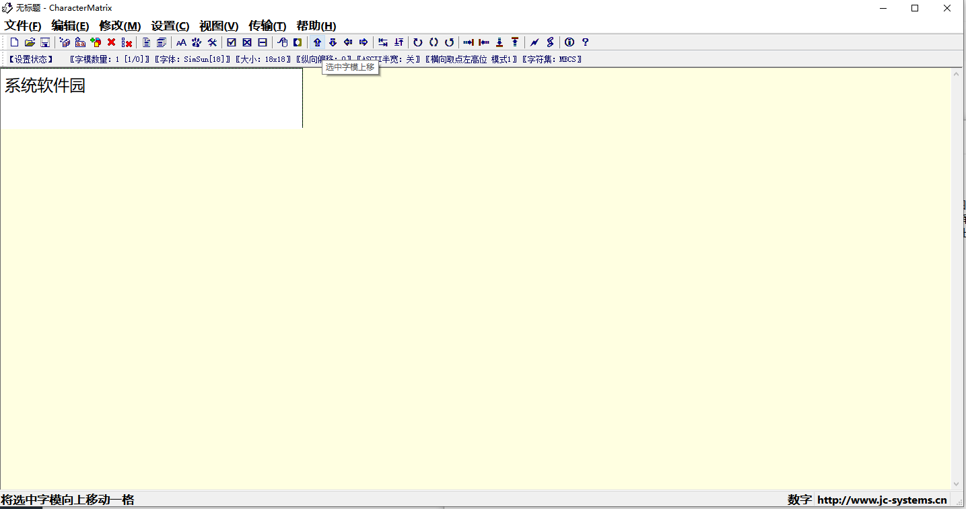The image size is (966, 509).
Task: Click the green plus add icon
Action: pos(96,42)
